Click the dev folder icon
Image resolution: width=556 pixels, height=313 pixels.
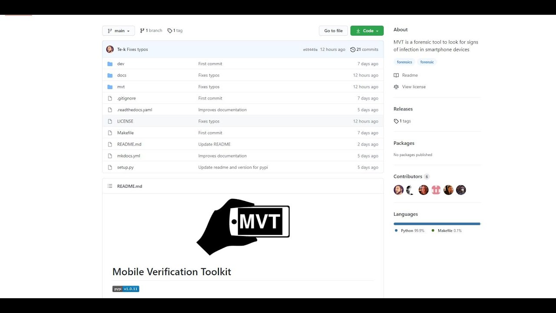[110, 64]
